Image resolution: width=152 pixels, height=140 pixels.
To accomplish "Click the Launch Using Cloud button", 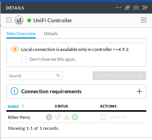I will point(119,75).
